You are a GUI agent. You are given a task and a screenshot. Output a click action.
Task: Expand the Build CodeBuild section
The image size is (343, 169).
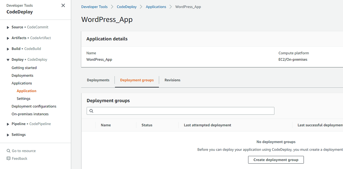[8, 49]
